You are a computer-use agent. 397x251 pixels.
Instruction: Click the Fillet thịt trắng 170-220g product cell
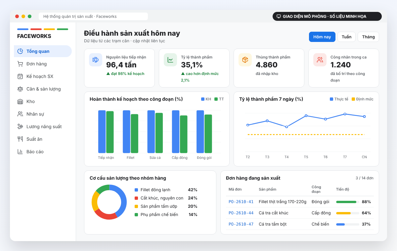pos(283,202)
